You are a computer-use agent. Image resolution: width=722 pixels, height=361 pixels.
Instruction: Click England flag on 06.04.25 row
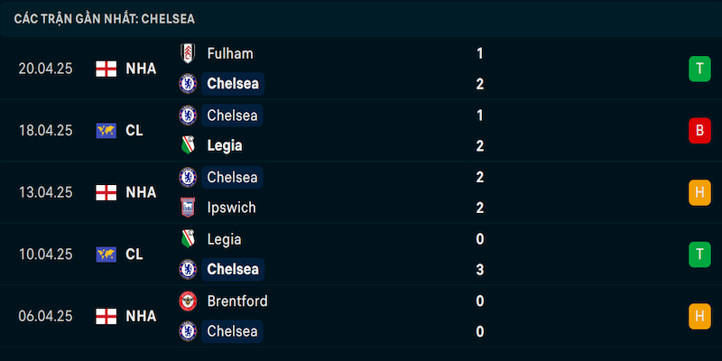106,317
